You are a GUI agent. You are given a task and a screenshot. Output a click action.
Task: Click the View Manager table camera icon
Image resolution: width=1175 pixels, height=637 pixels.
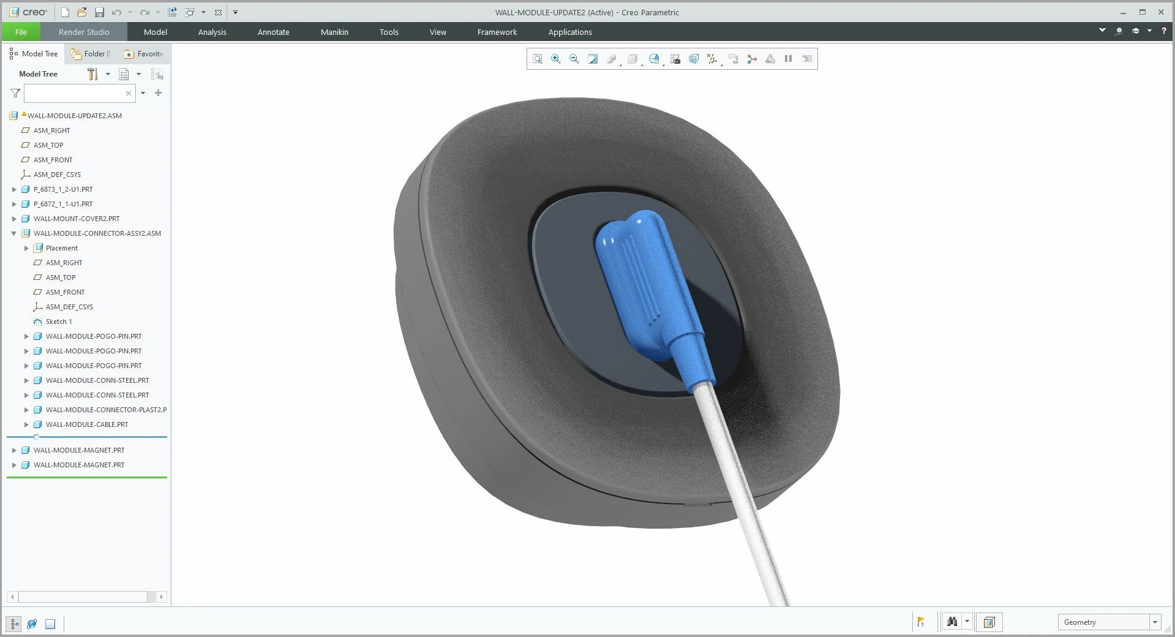click(x=675, y=59)
